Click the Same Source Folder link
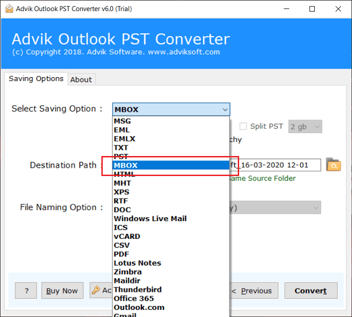 (x=262, y=178)
